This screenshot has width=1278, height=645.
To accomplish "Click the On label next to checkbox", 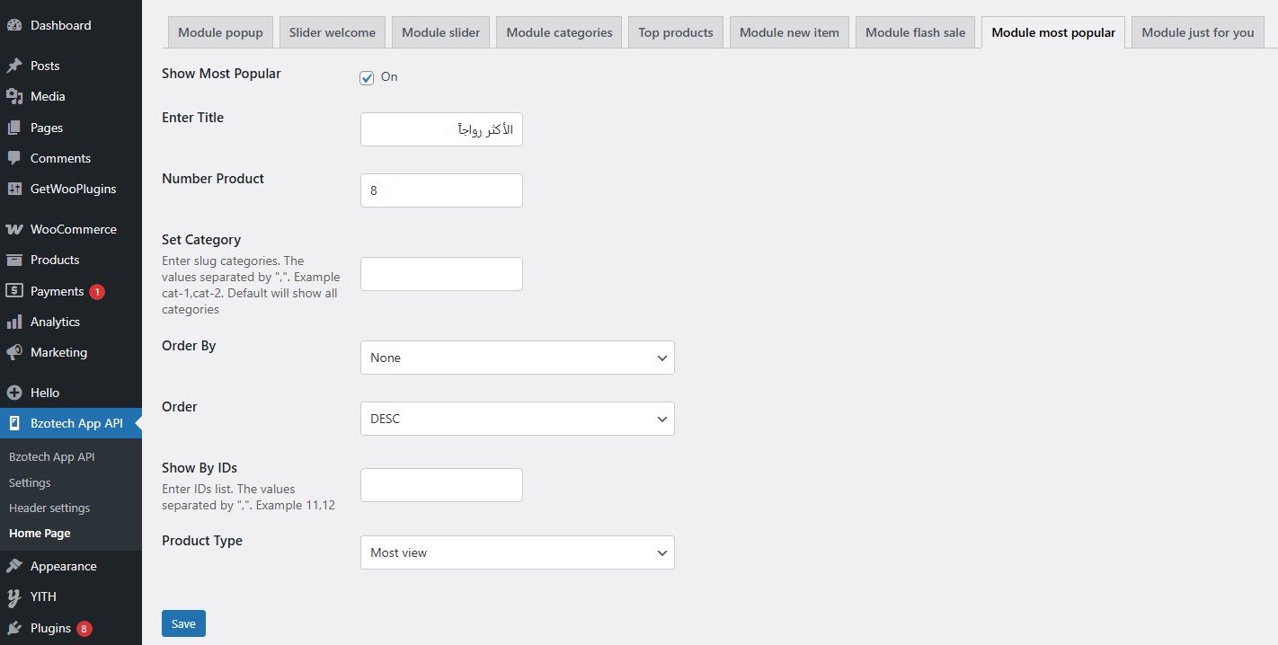I will tap(389, 77).
